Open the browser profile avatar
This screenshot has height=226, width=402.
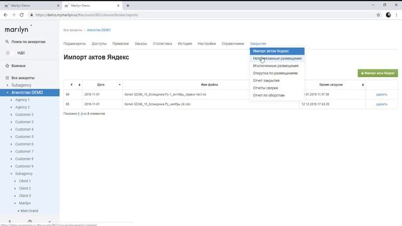pyautogui.click(x=388, y=15)
